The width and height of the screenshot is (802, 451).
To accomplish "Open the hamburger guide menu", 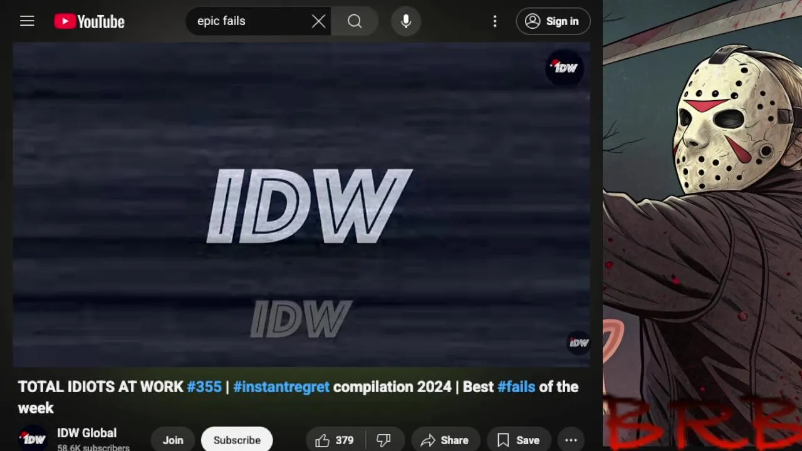I will pos(27,21).
